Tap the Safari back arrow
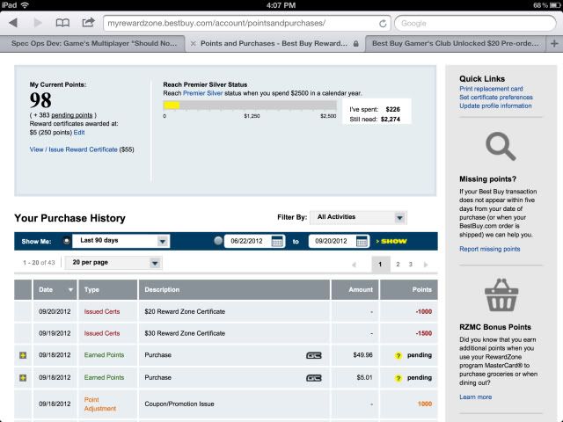Viewport: 563px width, 422px height. coord(13,23)
